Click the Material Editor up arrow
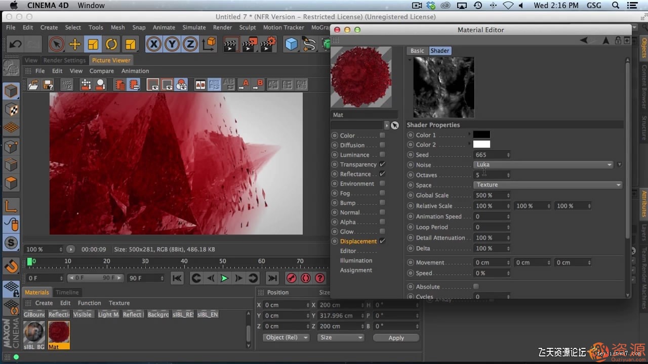Viewport: 648px width, 364px height. (605, 40)
